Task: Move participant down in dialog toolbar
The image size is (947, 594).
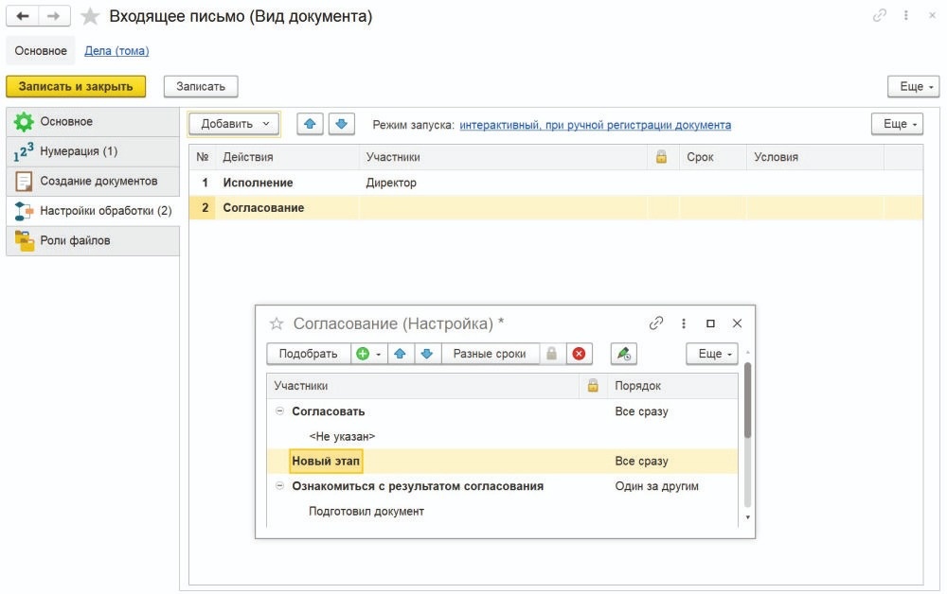Action: [x=427, y=354]
